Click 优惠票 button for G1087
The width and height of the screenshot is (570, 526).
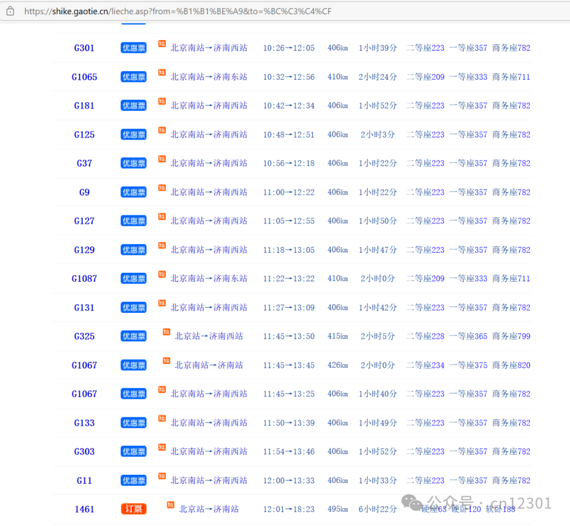(x=134, y=279)
